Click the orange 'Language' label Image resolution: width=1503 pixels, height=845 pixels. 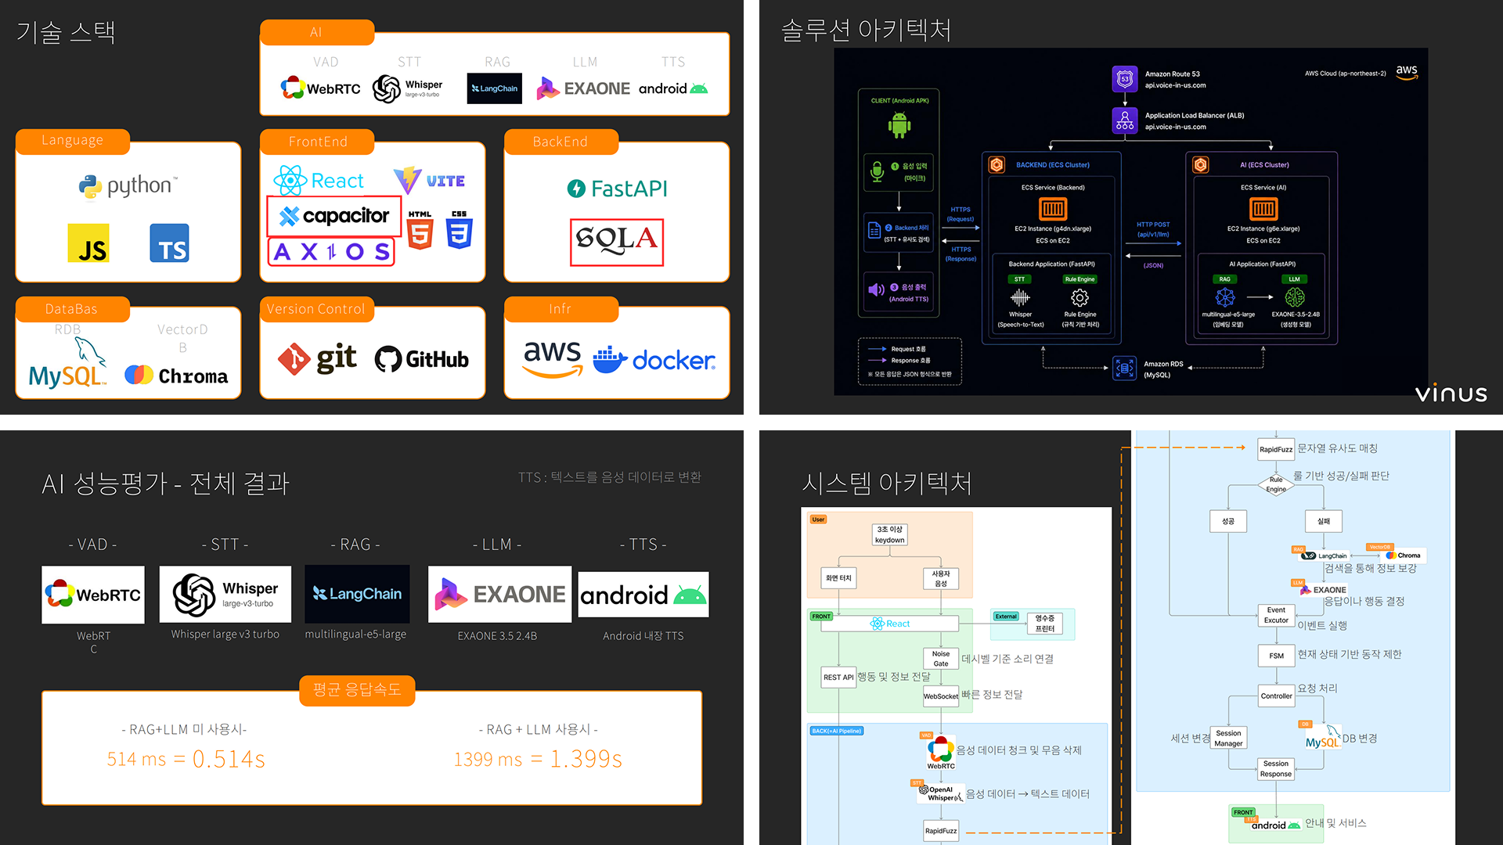click(73, 141)
